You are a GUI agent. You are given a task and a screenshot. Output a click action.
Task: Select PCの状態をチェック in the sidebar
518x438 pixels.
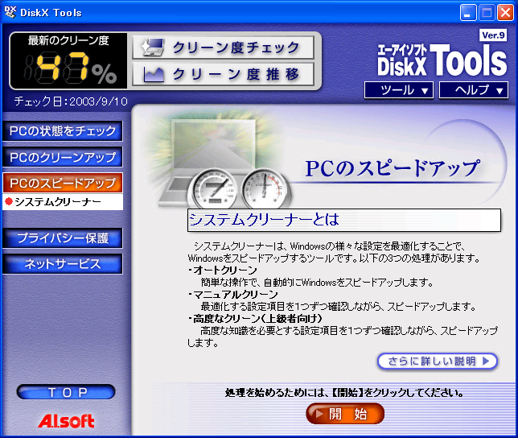pos(63,131)
